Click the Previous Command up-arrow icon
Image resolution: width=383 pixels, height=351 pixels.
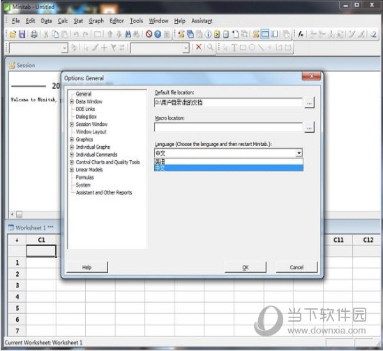pyautogui.click(x=110, y=34)
